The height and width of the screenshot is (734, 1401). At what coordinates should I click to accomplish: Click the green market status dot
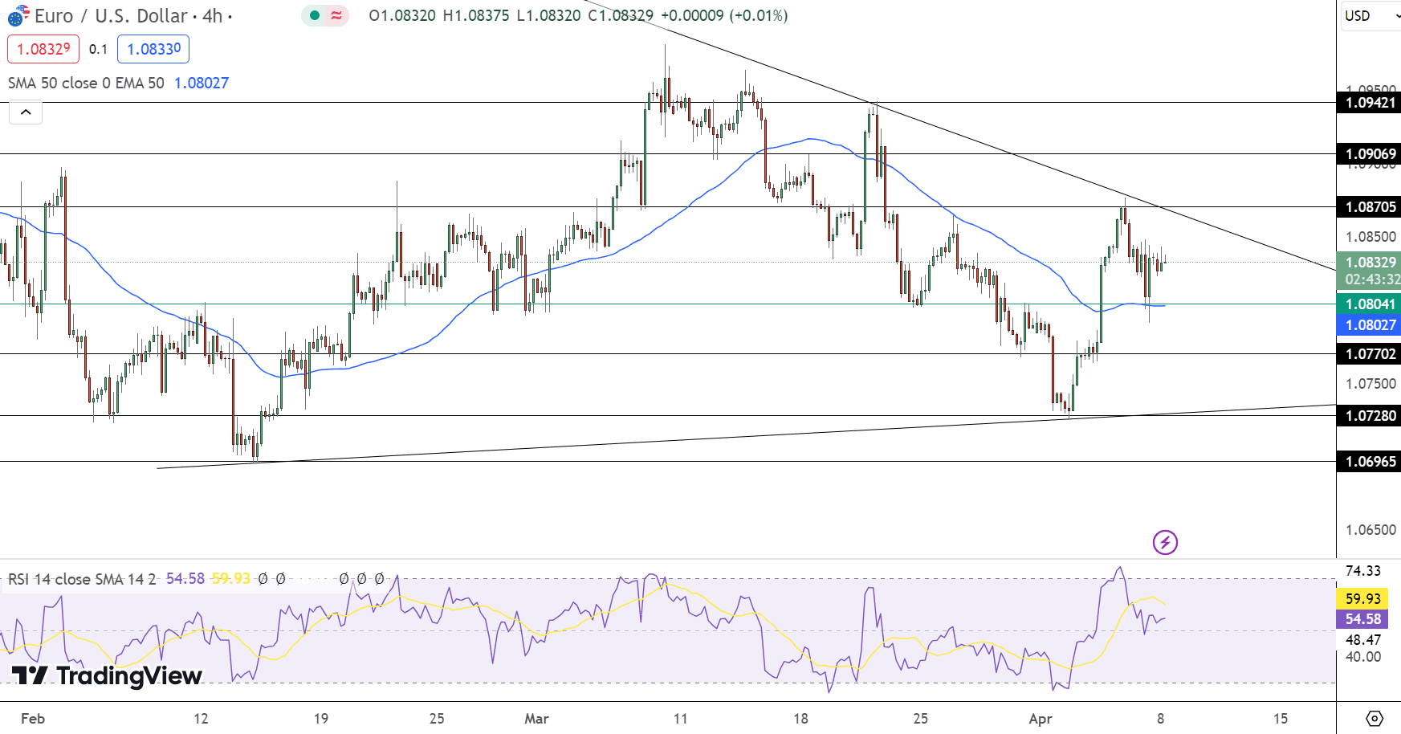coord(315,15)
